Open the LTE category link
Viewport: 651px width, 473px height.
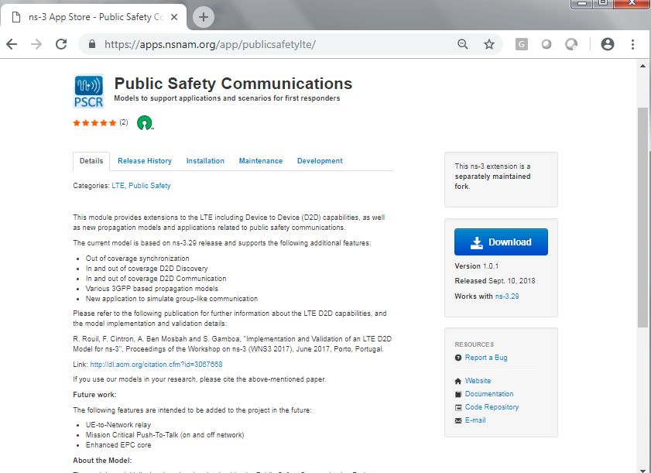click(118, 186)
